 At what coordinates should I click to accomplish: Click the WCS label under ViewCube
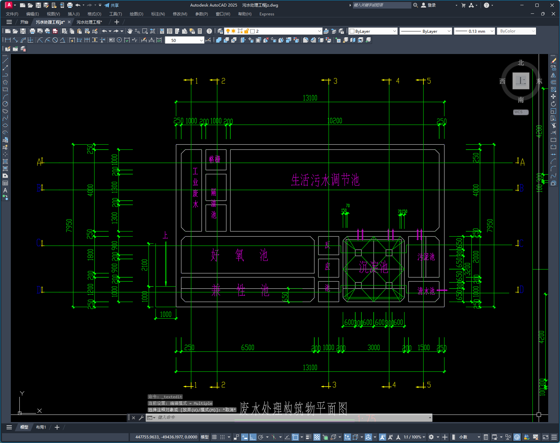pos(521,112)
